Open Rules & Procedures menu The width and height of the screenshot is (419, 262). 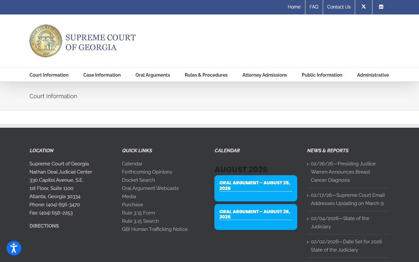pyautogui.click(x=206, y=75)
